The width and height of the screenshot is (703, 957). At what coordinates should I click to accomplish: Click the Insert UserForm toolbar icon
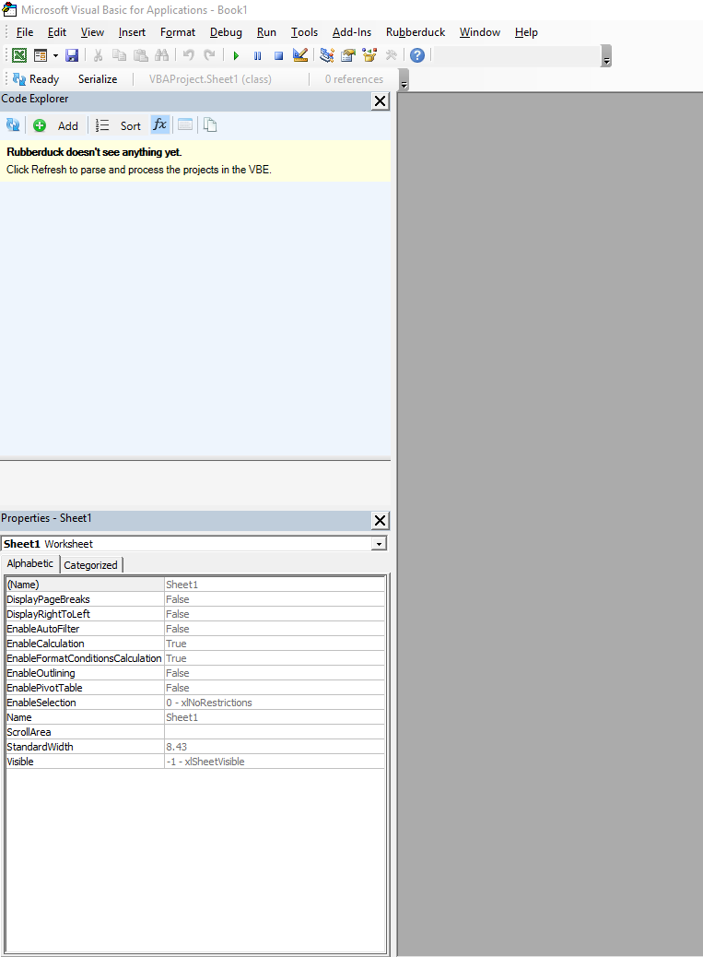coord(41,55)
